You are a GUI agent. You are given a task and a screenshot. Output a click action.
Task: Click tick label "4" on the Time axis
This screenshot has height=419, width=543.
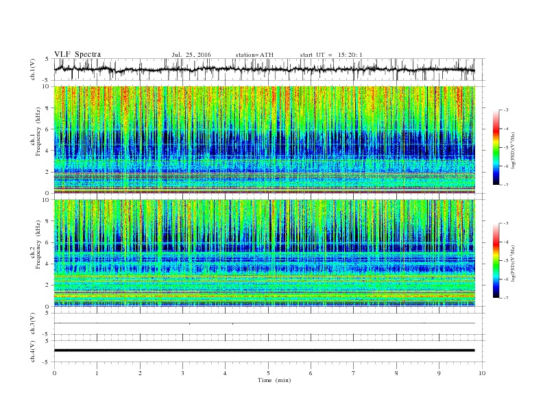coord(225,373)
